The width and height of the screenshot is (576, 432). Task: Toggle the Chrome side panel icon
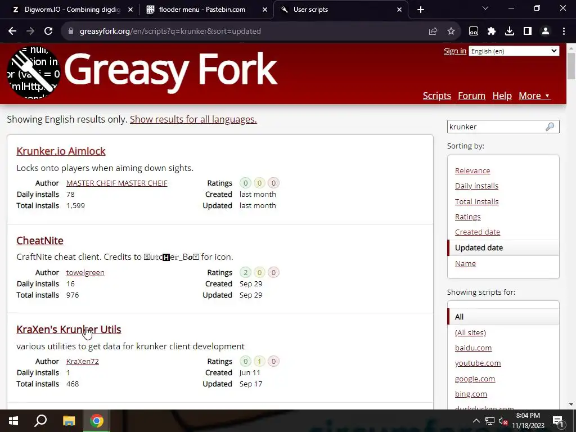click(x=528, y=31)
